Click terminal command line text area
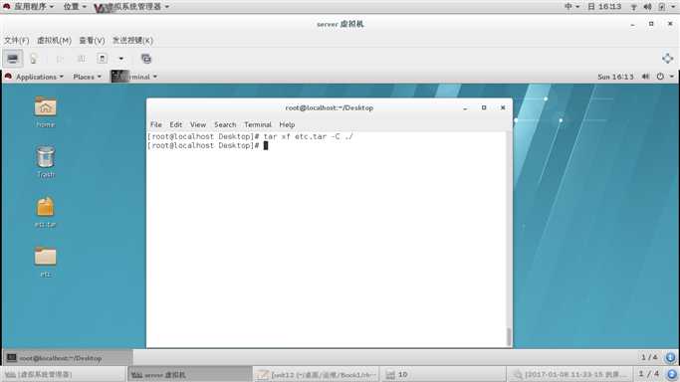680x382 pixels. click(x=327, y=239)
